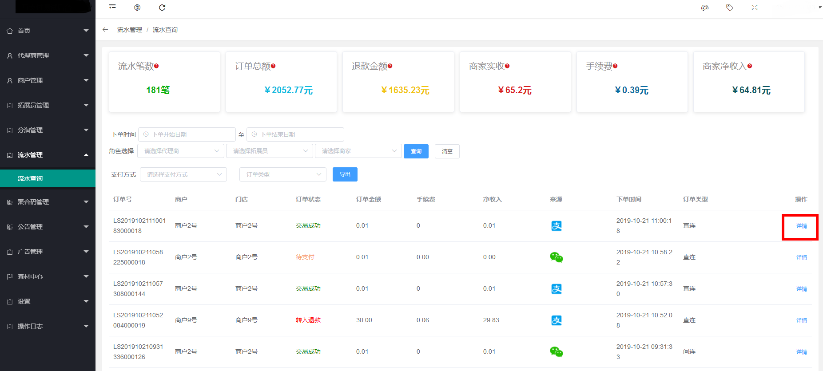
Task: Expand the 商户管理 sidebar menu
Action: click(48, 80)
